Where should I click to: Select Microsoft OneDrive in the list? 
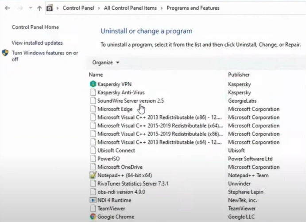[120, 167]
